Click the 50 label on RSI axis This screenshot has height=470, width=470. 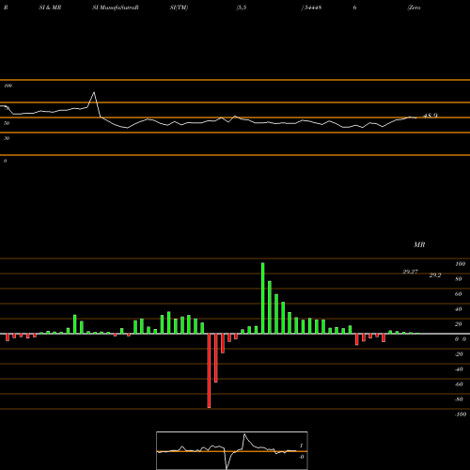(x=7, y=123)
